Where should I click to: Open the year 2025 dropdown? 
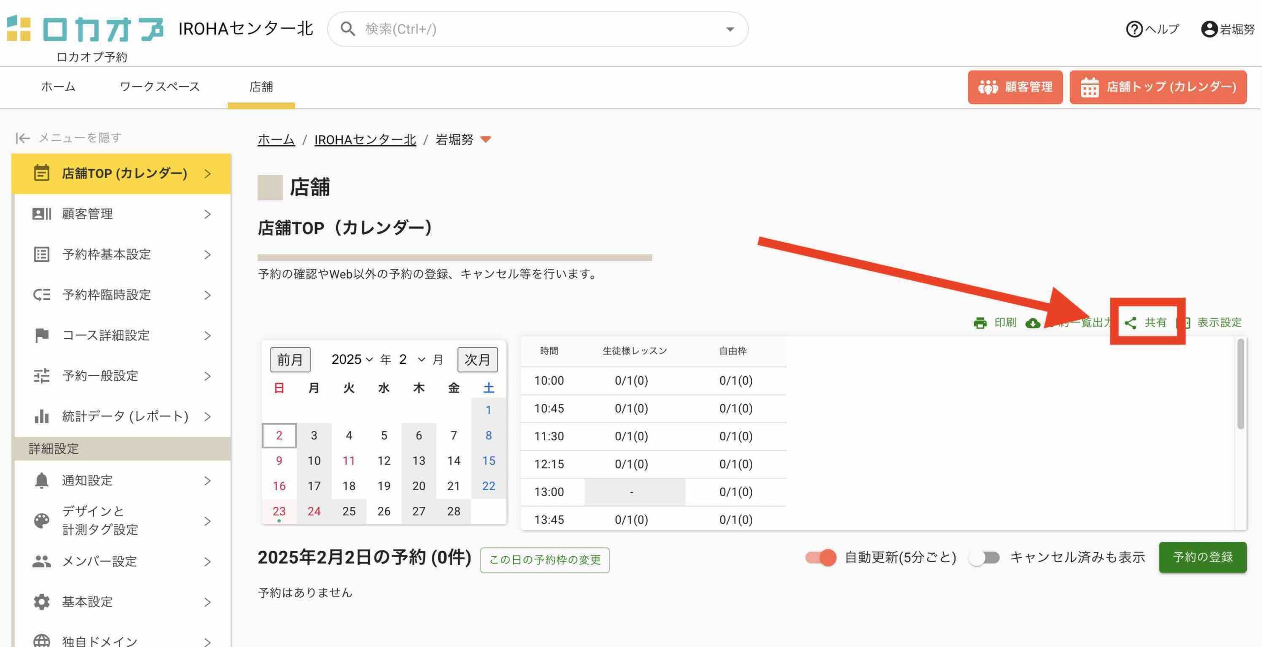pos(352,359)
